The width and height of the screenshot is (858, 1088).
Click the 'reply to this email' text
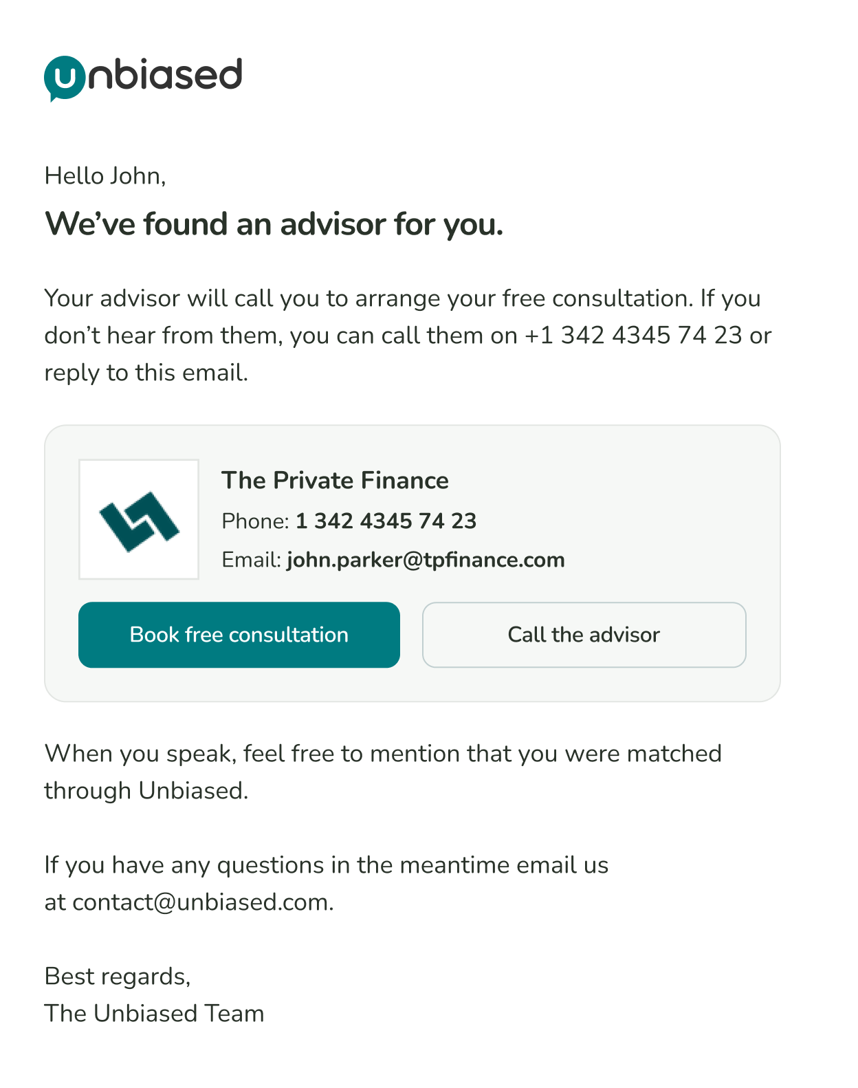(146, 373)
